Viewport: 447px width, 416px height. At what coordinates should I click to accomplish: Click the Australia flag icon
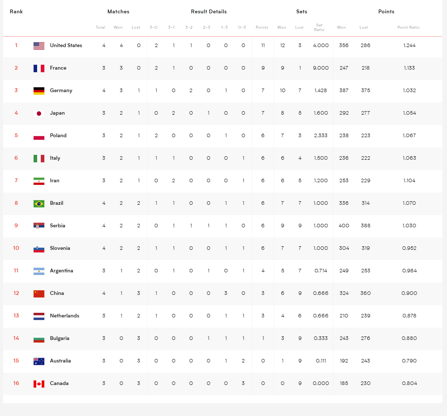pos(39,361)
